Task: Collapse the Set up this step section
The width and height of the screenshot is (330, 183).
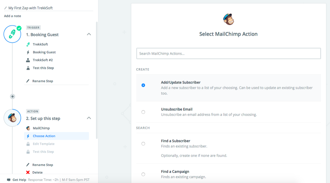Action: (x=89, y=118)
